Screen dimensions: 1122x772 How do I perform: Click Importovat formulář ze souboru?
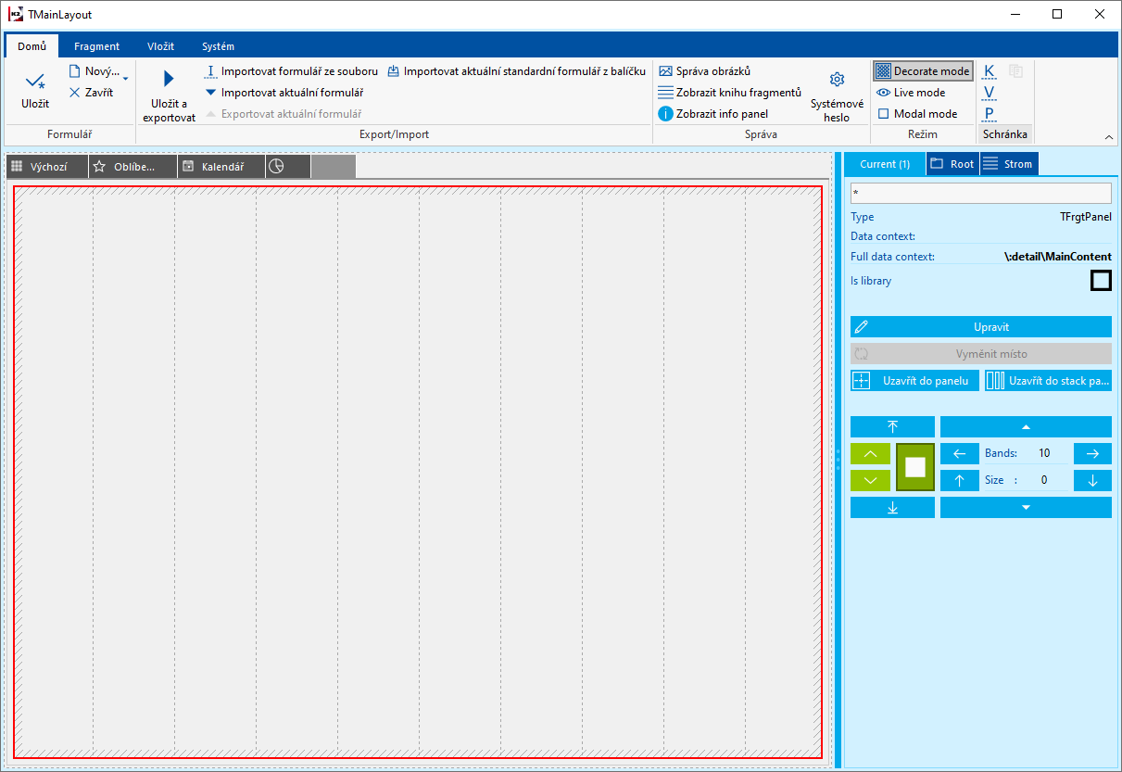click(291, 71)
